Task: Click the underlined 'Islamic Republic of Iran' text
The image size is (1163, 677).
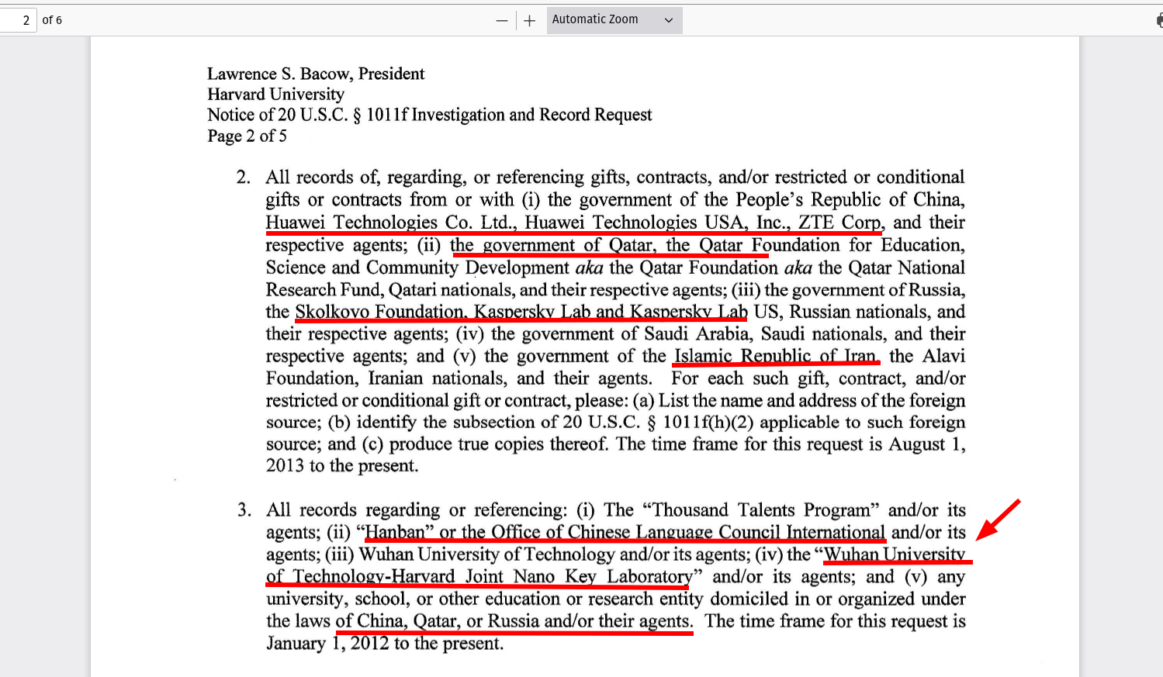Action: tap(775, 356)
